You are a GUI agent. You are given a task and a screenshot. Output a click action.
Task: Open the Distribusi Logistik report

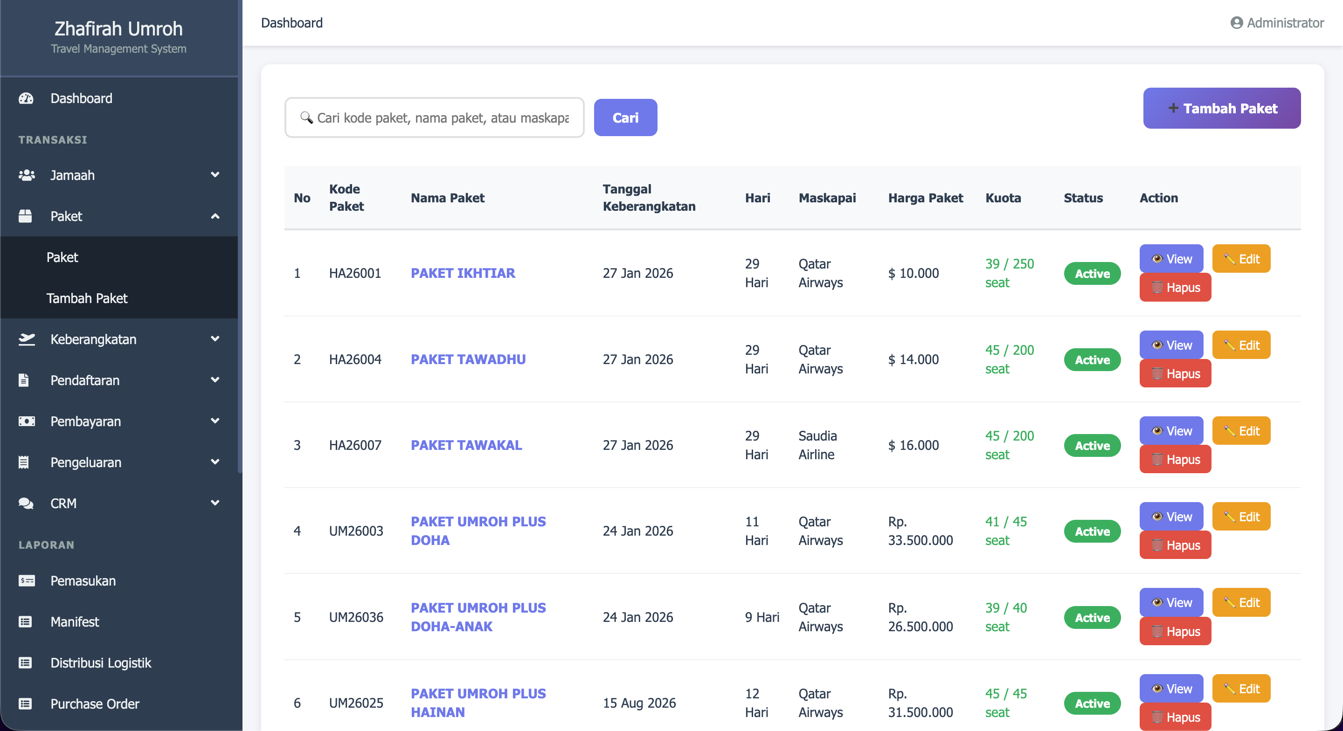pos(119,662)
